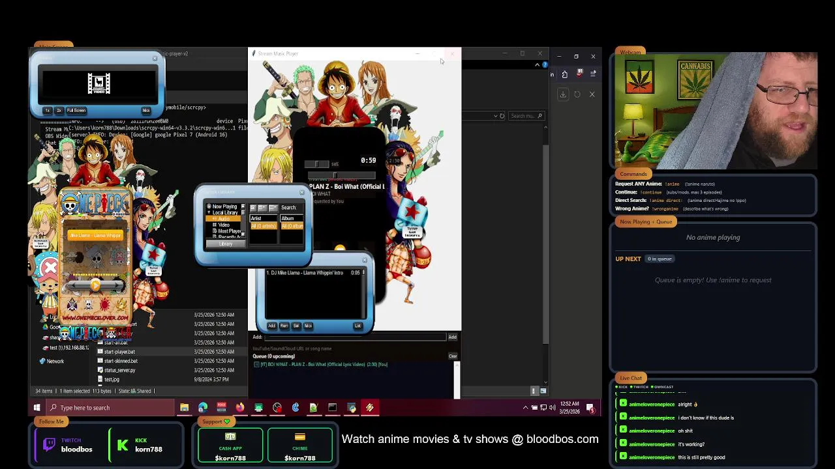Open File Explorer from taskbar
Screen dimensions: 835x469
[x=185, y=408]
